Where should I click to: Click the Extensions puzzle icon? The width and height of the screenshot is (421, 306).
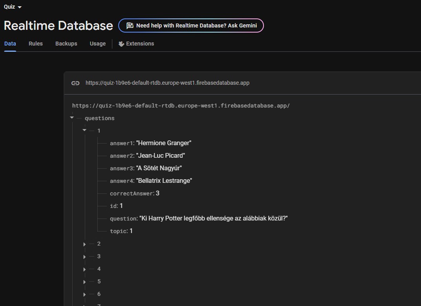121,44
